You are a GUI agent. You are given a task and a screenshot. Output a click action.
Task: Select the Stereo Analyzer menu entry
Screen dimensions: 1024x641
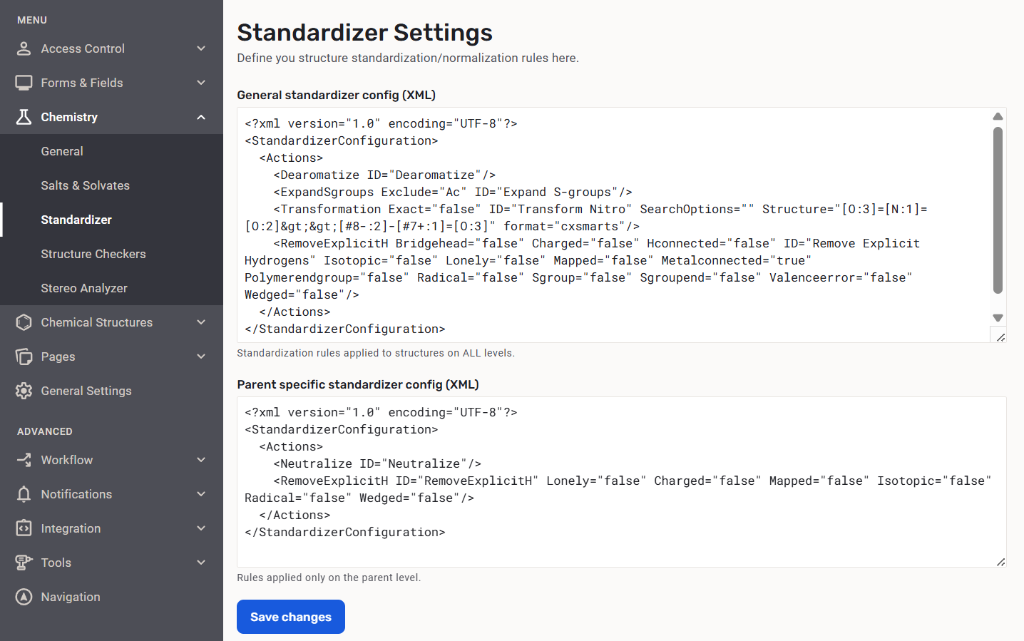tap(83, 288)
